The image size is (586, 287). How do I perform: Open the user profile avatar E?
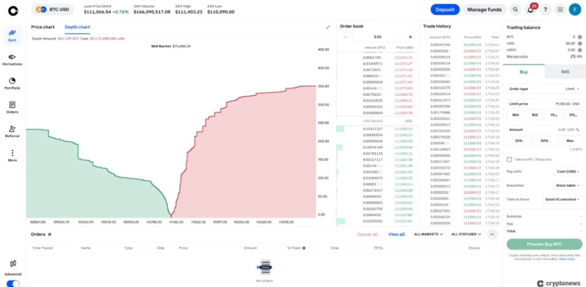tap(575, 10)
